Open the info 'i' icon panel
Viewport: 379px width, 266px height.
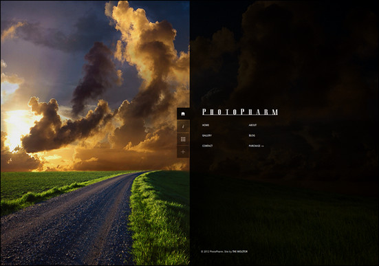[183, 126]
